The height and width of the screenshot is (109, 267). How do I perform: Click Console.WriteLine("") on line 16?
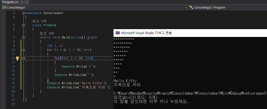(x=74, y=75)
